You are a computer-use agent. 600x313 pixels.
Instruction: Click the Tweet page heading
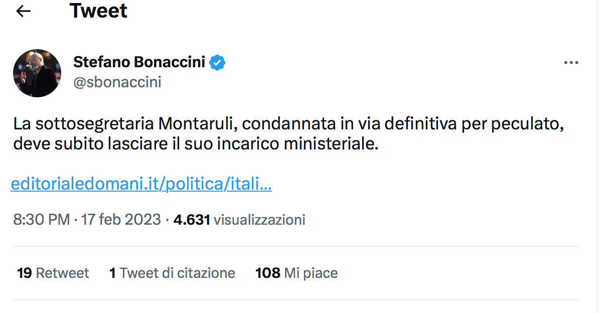click(x=98, y=11)
